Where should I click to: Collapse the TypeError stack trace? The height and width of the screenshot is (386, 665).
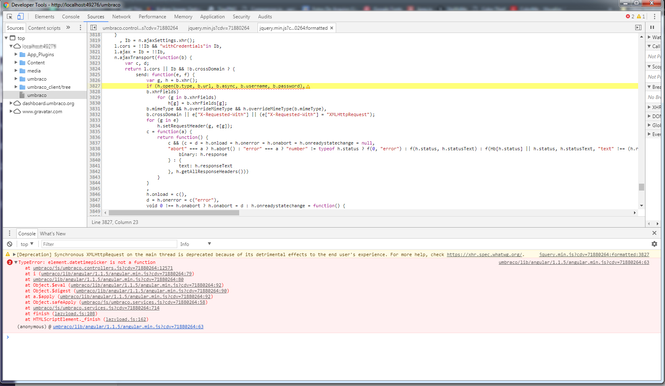click(x=15, y=262)
